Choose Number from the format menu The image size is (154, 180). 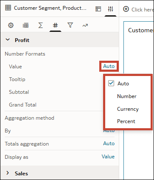tap(127, 96)
